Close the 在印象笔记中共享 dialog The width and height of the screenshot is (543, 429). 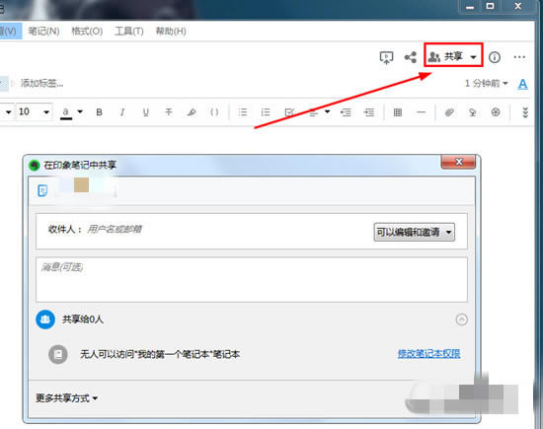tap(458, 162)
